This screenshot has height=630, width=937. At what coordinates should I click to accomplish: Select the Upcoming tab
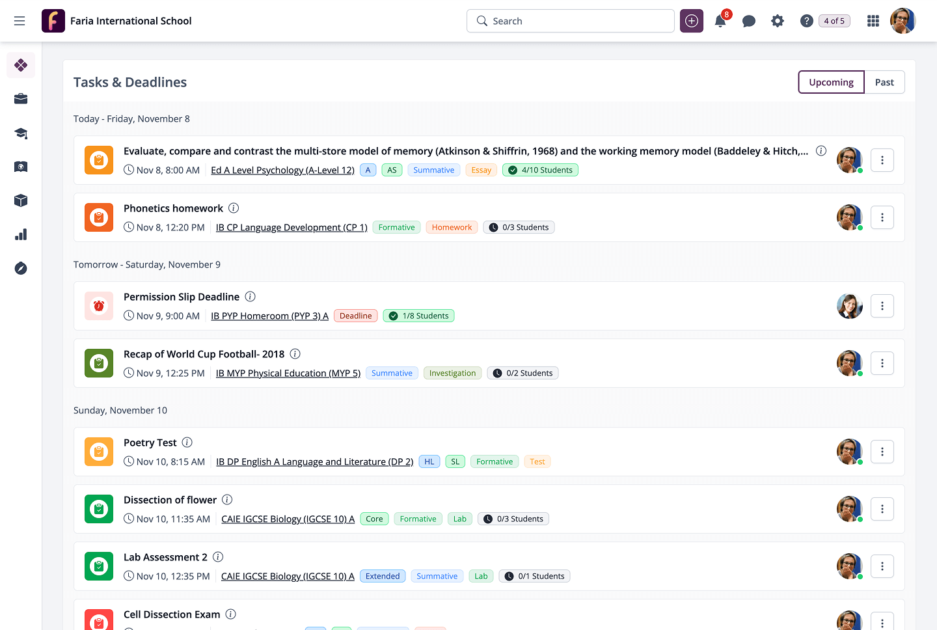[831, 82]
